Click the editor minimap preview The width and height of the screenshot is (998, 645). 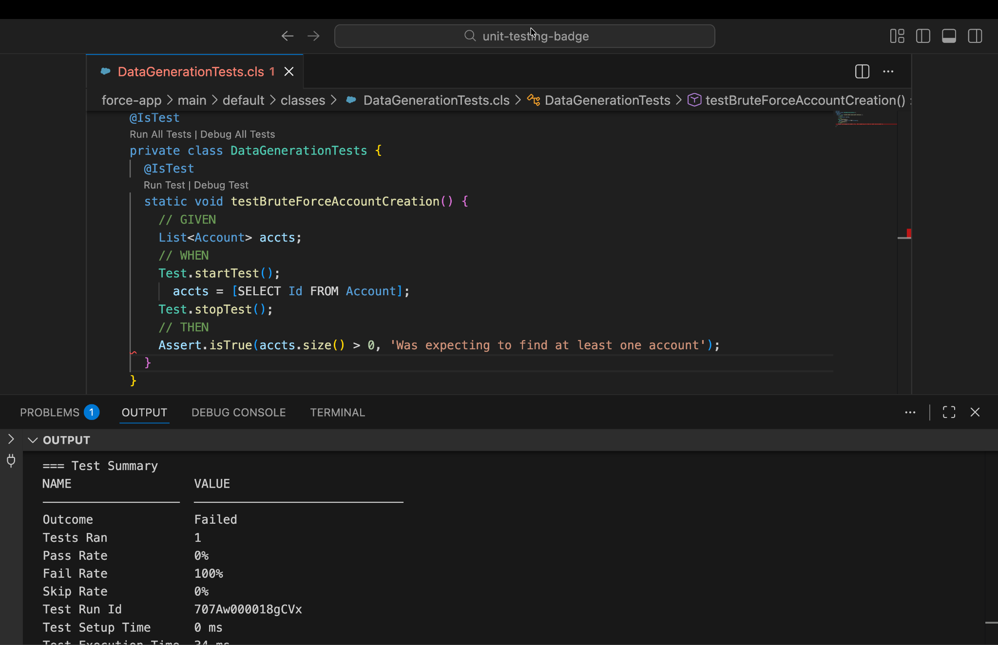coord(865,118)
